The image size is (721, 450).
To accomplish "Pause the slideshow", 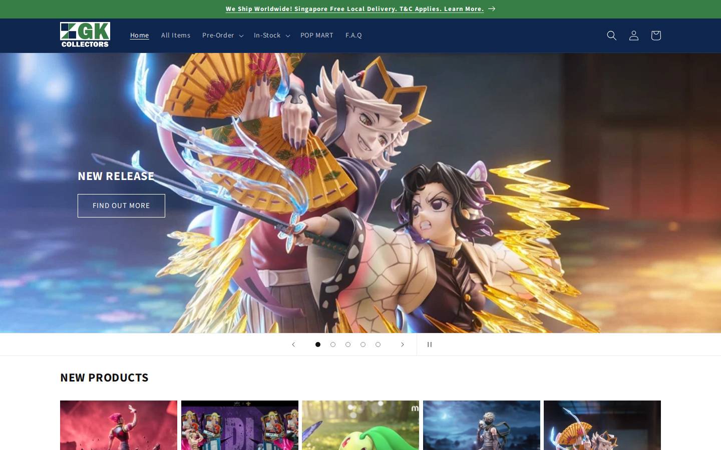I will pos(429,344).
